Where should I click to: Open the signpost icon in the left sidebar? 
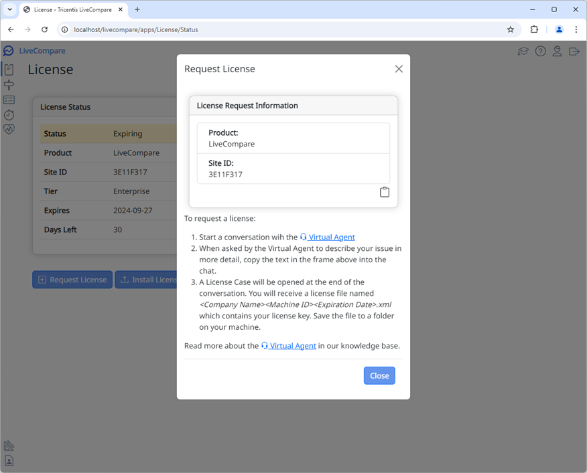pyautogui.click(x=9, y=84)
